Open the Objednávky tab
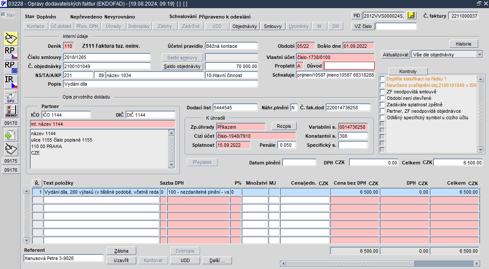 (x=244, y=26)
